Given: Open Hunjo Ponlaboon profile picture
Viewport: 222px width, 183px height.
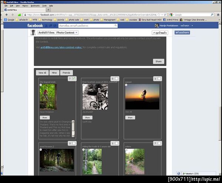Looking at the screenshot, I should 157,26.
